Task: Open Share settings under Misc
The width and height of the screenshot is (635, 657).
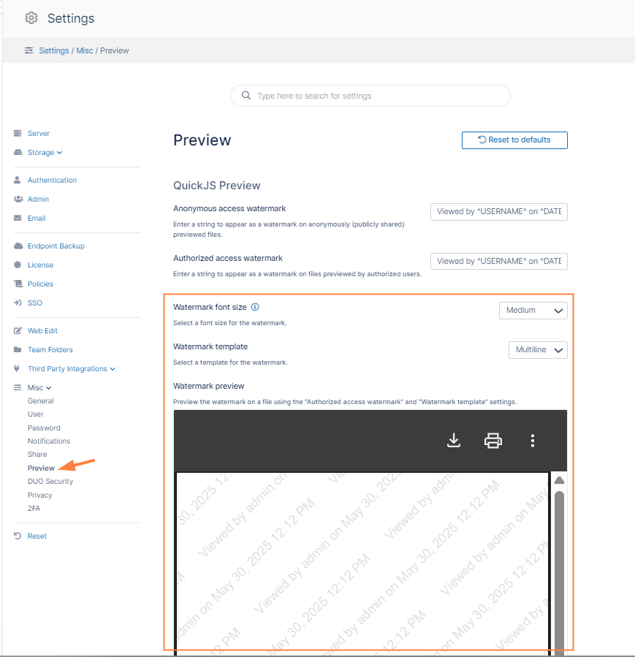Action: tap(37, 455)
